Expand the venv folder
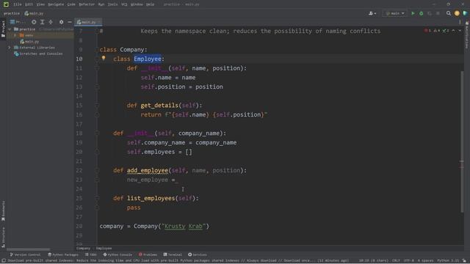 coord(15,35)
